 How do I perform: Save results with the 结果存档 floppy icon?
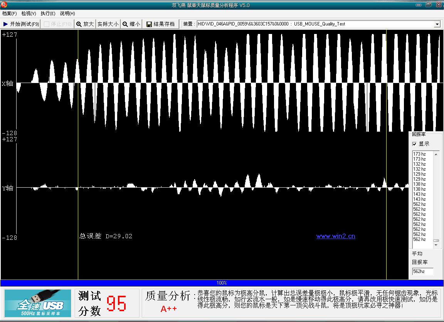point(160,24)
